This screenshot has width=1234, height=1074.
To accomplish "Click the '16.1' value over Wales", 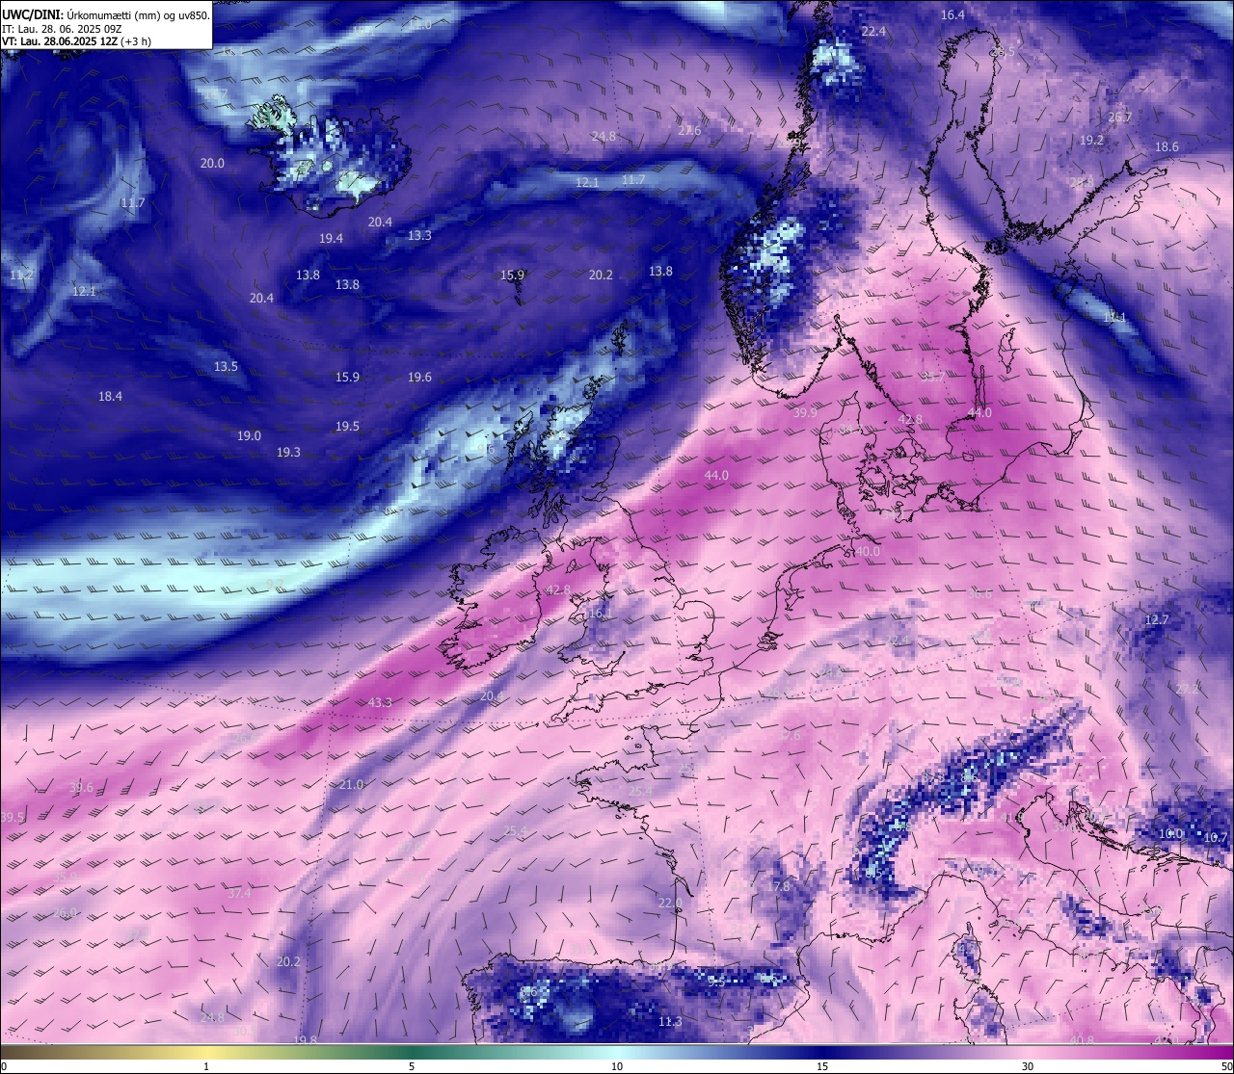I will point(600,613).
